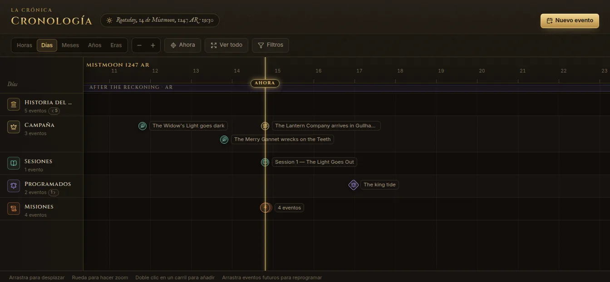Open the current date pill Rootsday 14 de Mistmoon
The image size is (610, 282).
point(160,20)
